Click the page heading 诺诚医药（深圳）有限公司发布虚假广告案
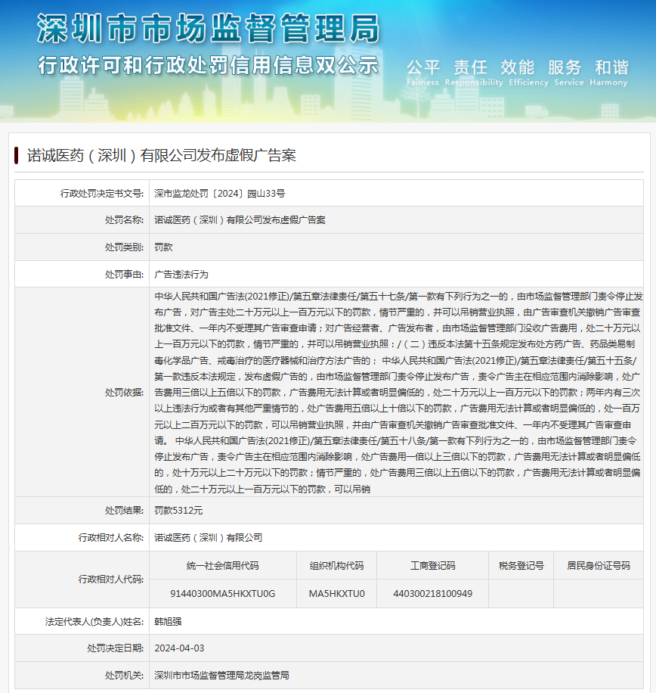 [x=162, y=156]
